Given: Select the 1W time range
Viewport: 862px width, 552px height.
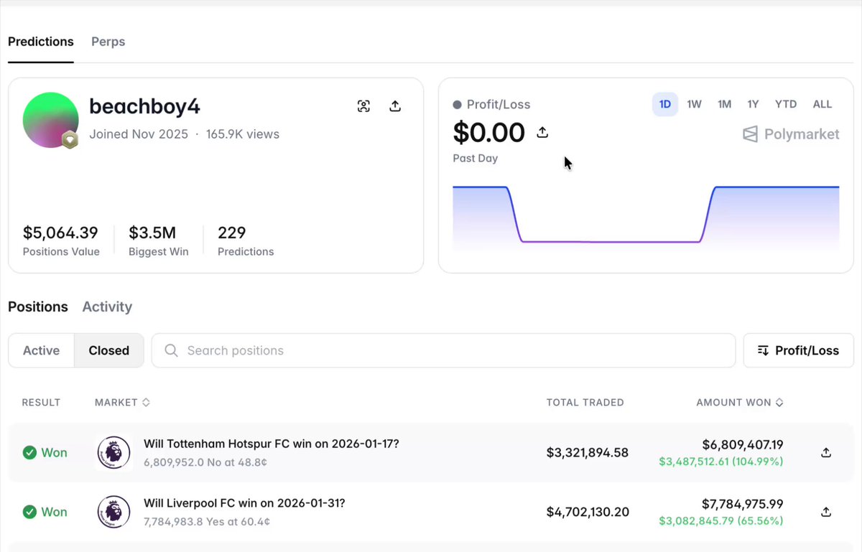Looking at the screenshot, I should pyautogui.click(x=694, y=104).
